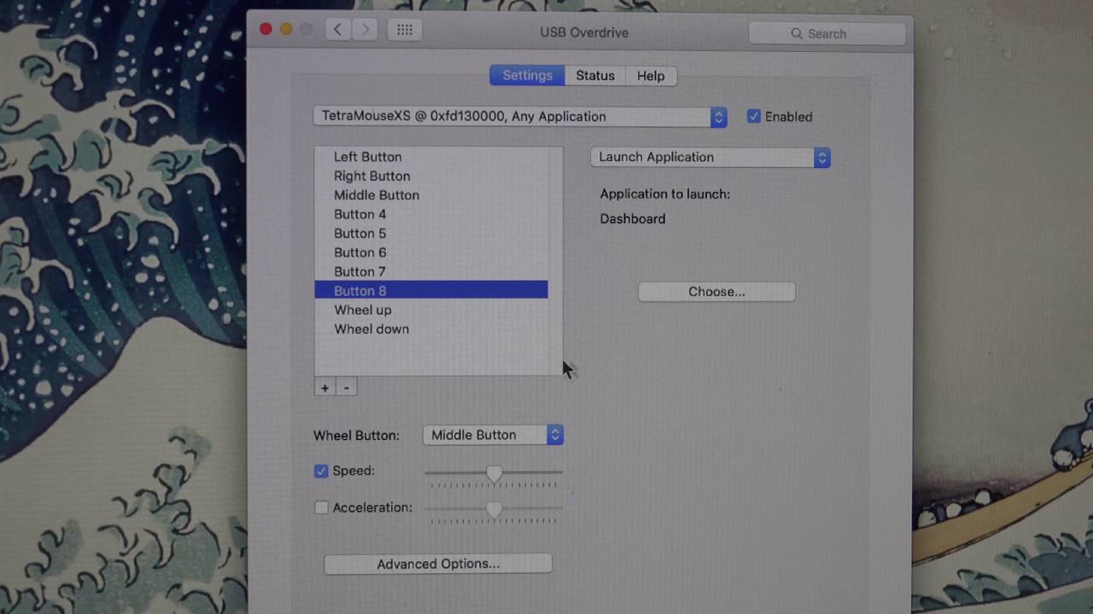Select Wheel down in the list
This screenshot has width=1093, height=614.
(x=431, y=329)
